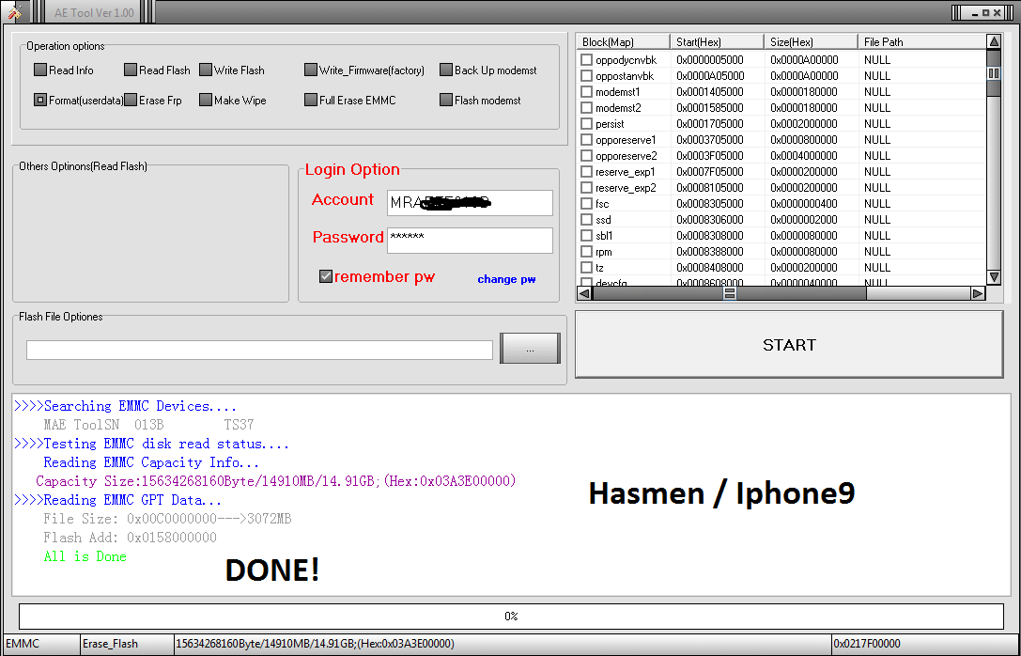The width and height of the screenshot is (1021, 656).
Task: Open the change pw link
Action: coord(506,279)
